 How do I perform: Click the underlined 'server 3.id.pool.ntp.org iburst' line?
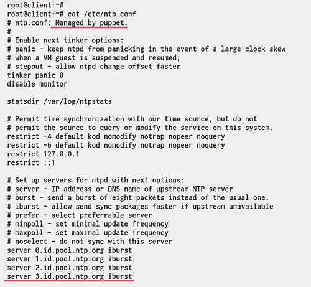(x=70, y=276)
